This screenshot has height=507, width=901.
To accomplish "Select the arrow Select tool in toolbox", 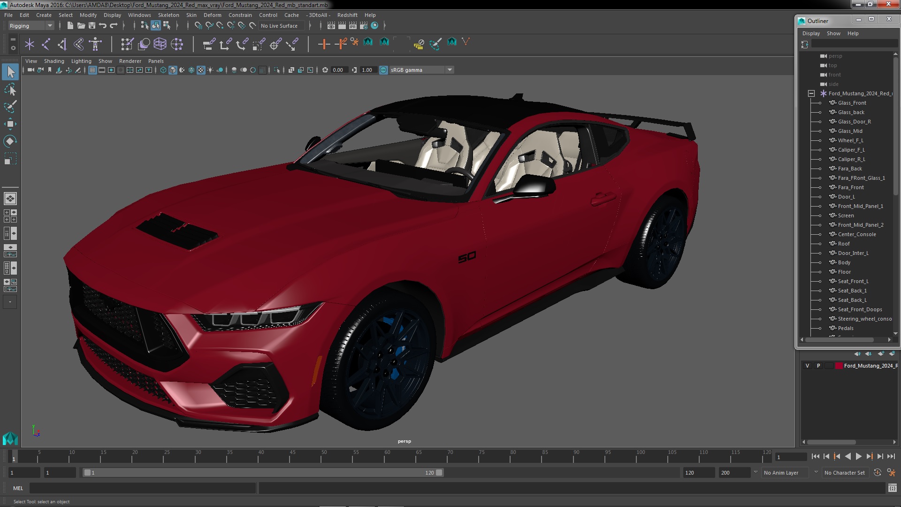I will (x=10, y=72).
